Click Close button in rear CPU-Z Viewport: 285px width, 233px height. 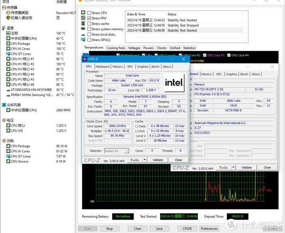[267, 167]
